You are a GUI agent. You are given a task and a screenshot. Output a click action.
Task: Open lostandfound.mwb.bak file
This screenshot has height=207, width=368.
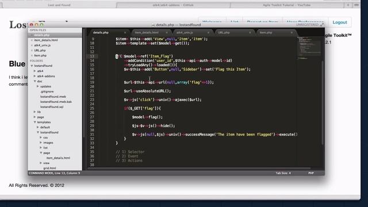coord(56,102)
